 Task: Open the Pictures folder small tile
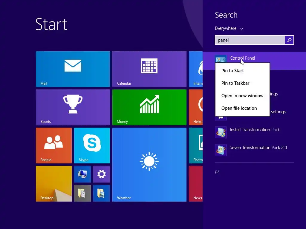point(102,193)
